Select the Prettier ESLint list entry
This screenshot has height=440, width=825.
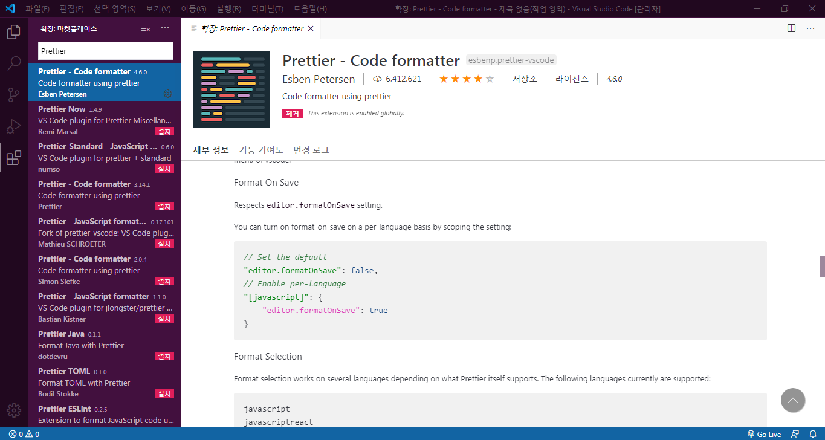[x=104, y=415]
